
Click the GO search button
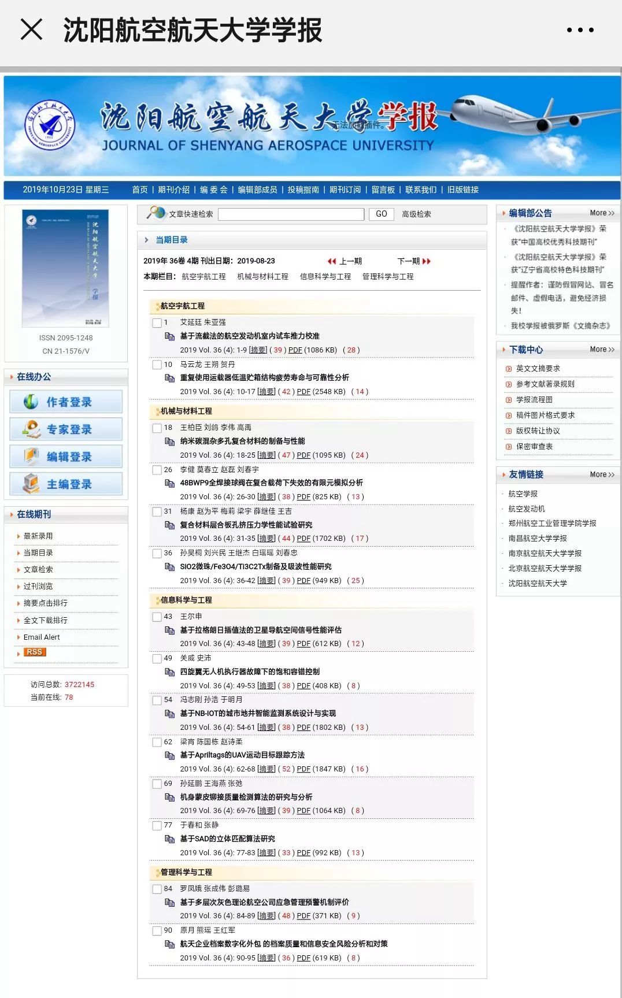[x=381, y=214]
